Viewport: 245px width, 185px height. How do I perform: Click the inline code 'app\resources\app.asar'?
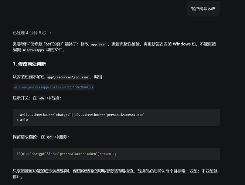click(68, 77)
